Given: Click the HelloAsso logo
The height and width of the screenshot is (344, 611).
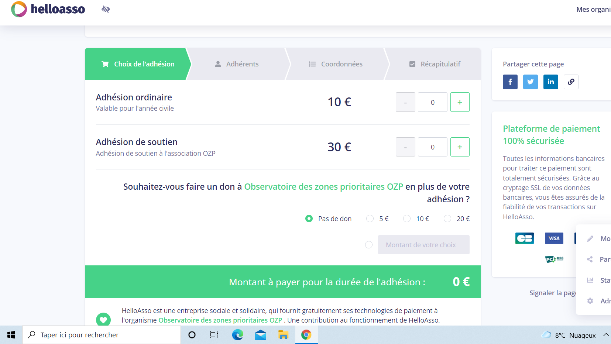Looking at the screenshot, I should (x=48, y=9).
